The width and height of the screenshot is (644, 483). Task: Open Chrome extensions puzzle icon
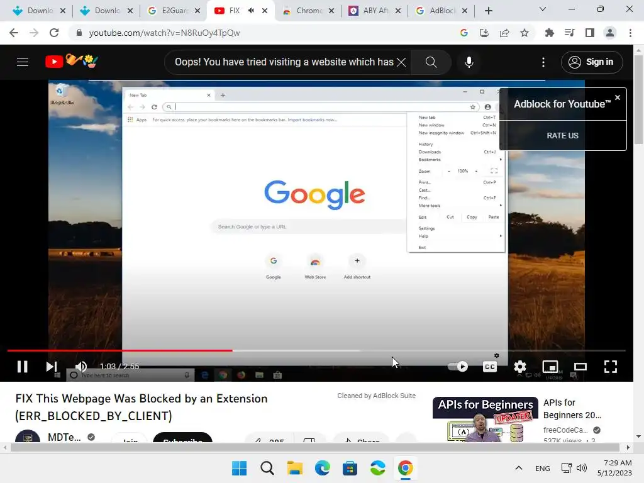(549, 33)
